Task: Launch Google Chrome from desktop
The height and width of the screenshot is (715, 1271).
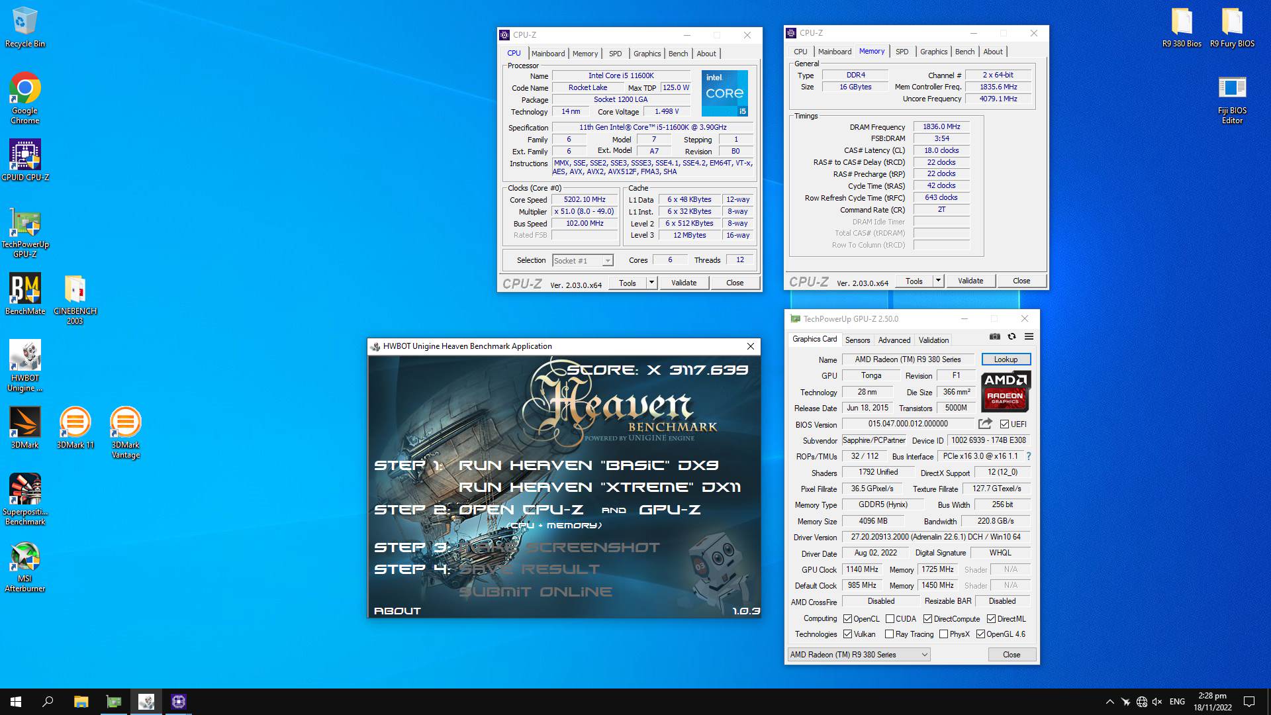Action: coord(24,98)
